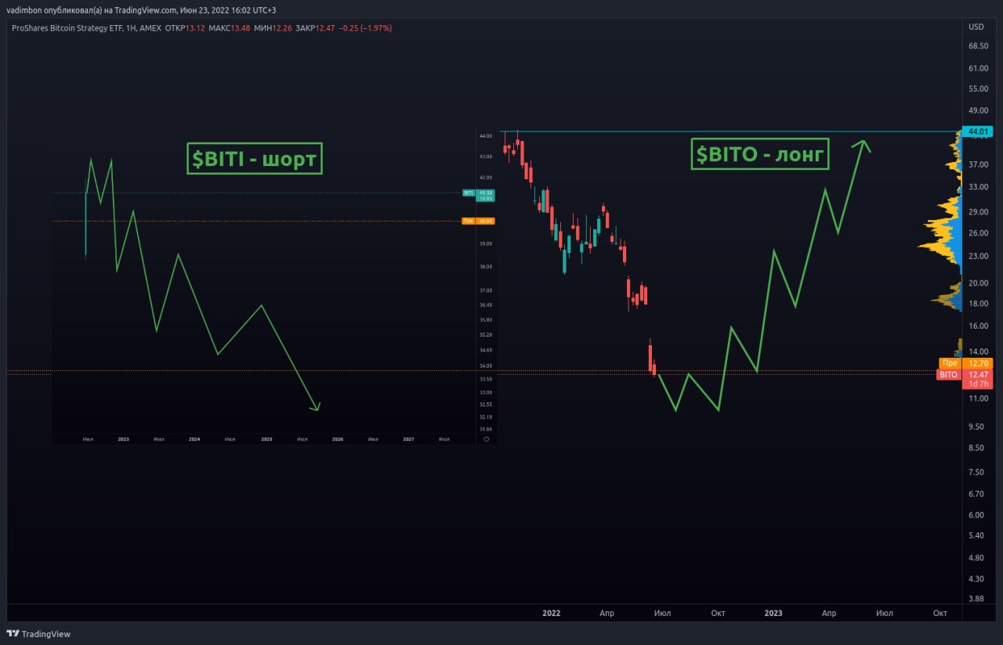Viewport: 1003px width, 645px height.
Task: Click the 23.00 price axis label
Action: [x=979, y=256]
